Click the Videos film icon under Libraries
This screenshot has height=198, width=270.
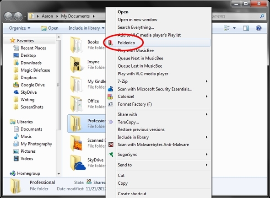16,158
